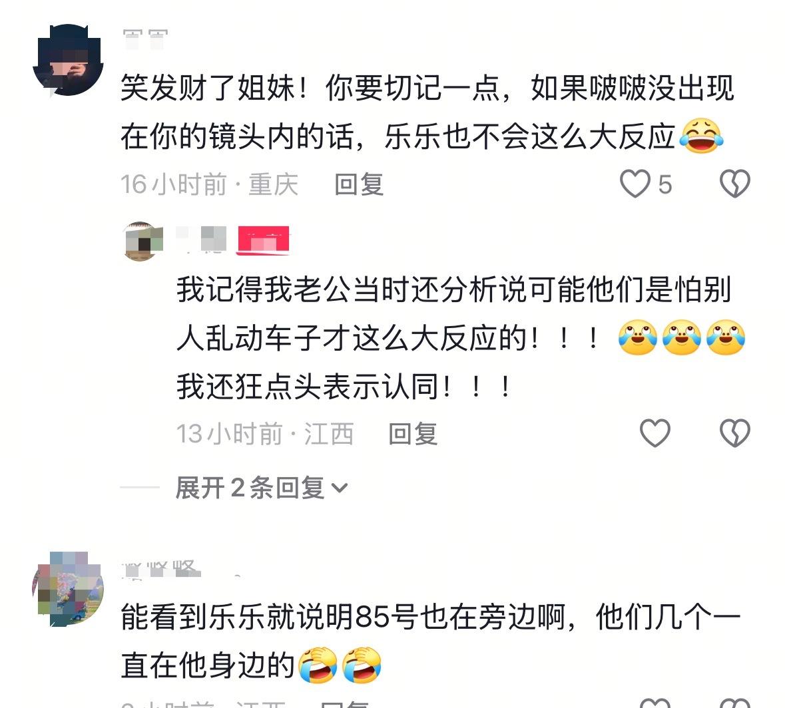The width and height of the screenshot is (785, 708).
Task: Like the first comment from 重庆
Action: [635, 184]
